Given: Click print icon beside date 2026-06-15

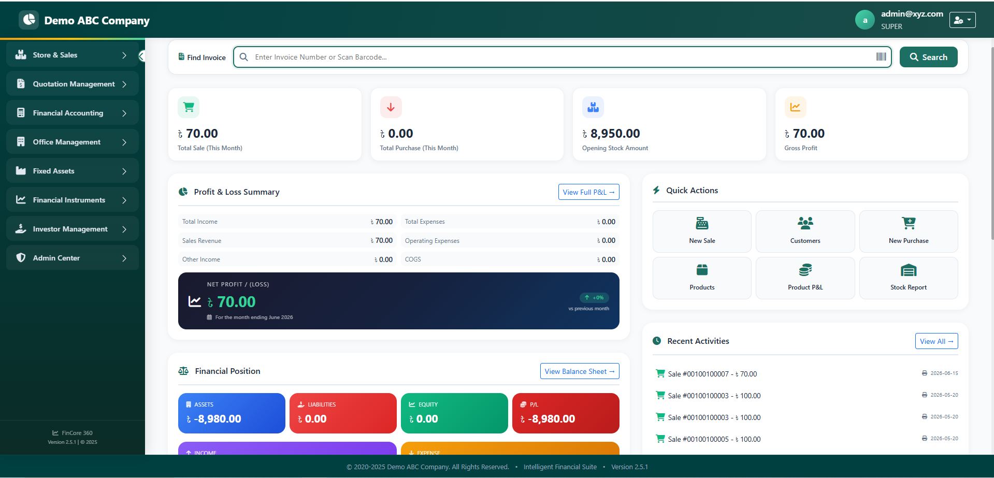Looking at the screenshot, I should [x=925, y=373].
